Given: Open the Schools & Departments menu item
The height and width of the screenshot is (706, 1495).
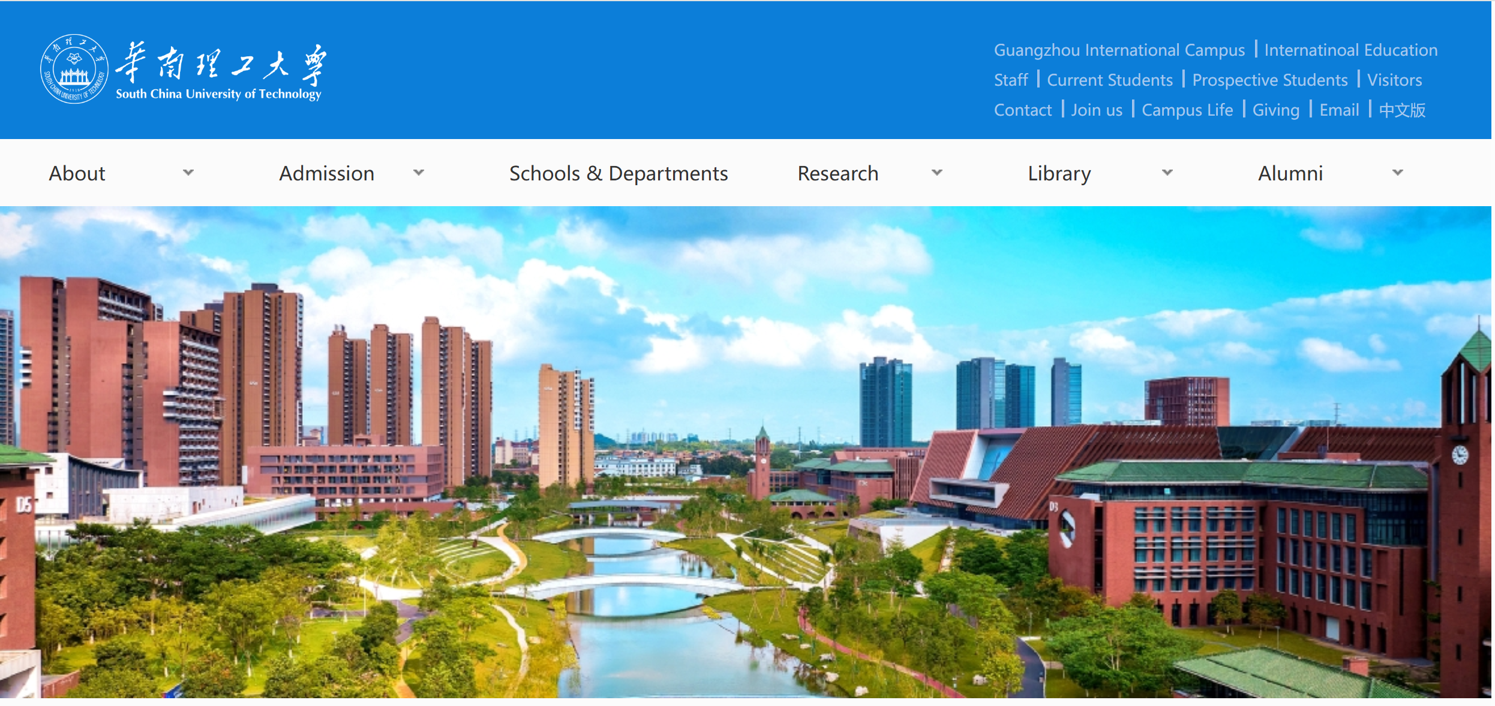Looking at the screenshot, I should [x=618, y=173].
